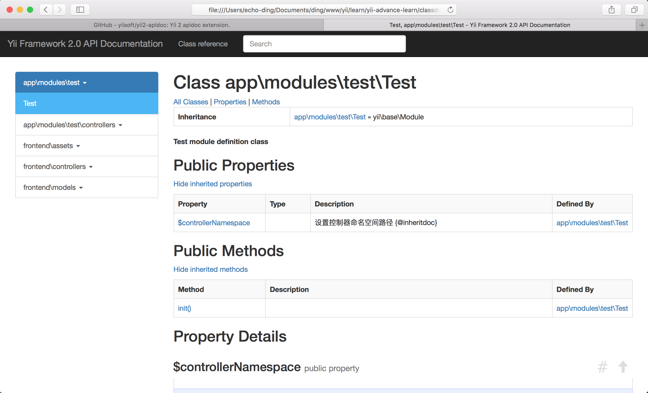Open the $controllerNamespace property link
The width and height of the screenshot is (648, 393).
pos(214,222)
